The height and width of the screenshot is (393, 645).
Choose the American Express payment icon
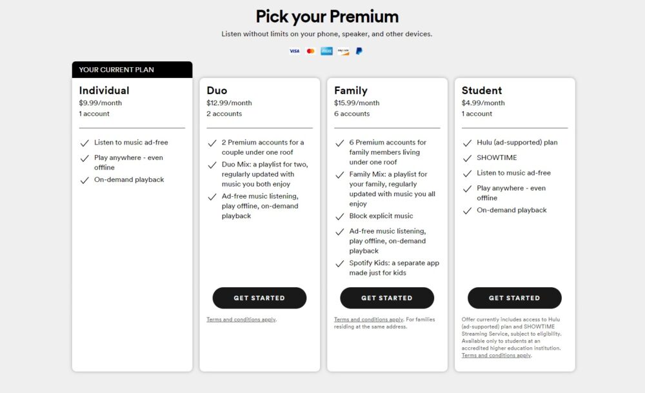pos(326,50)
